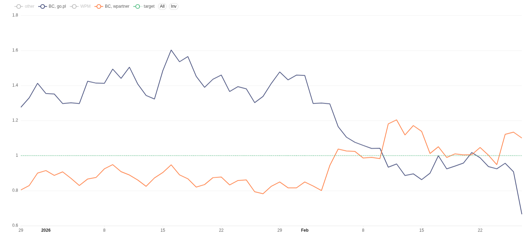Click the "2026" x-axis label
The height and width of the screenshot is (238, 532).
click(x=46, y=230)
